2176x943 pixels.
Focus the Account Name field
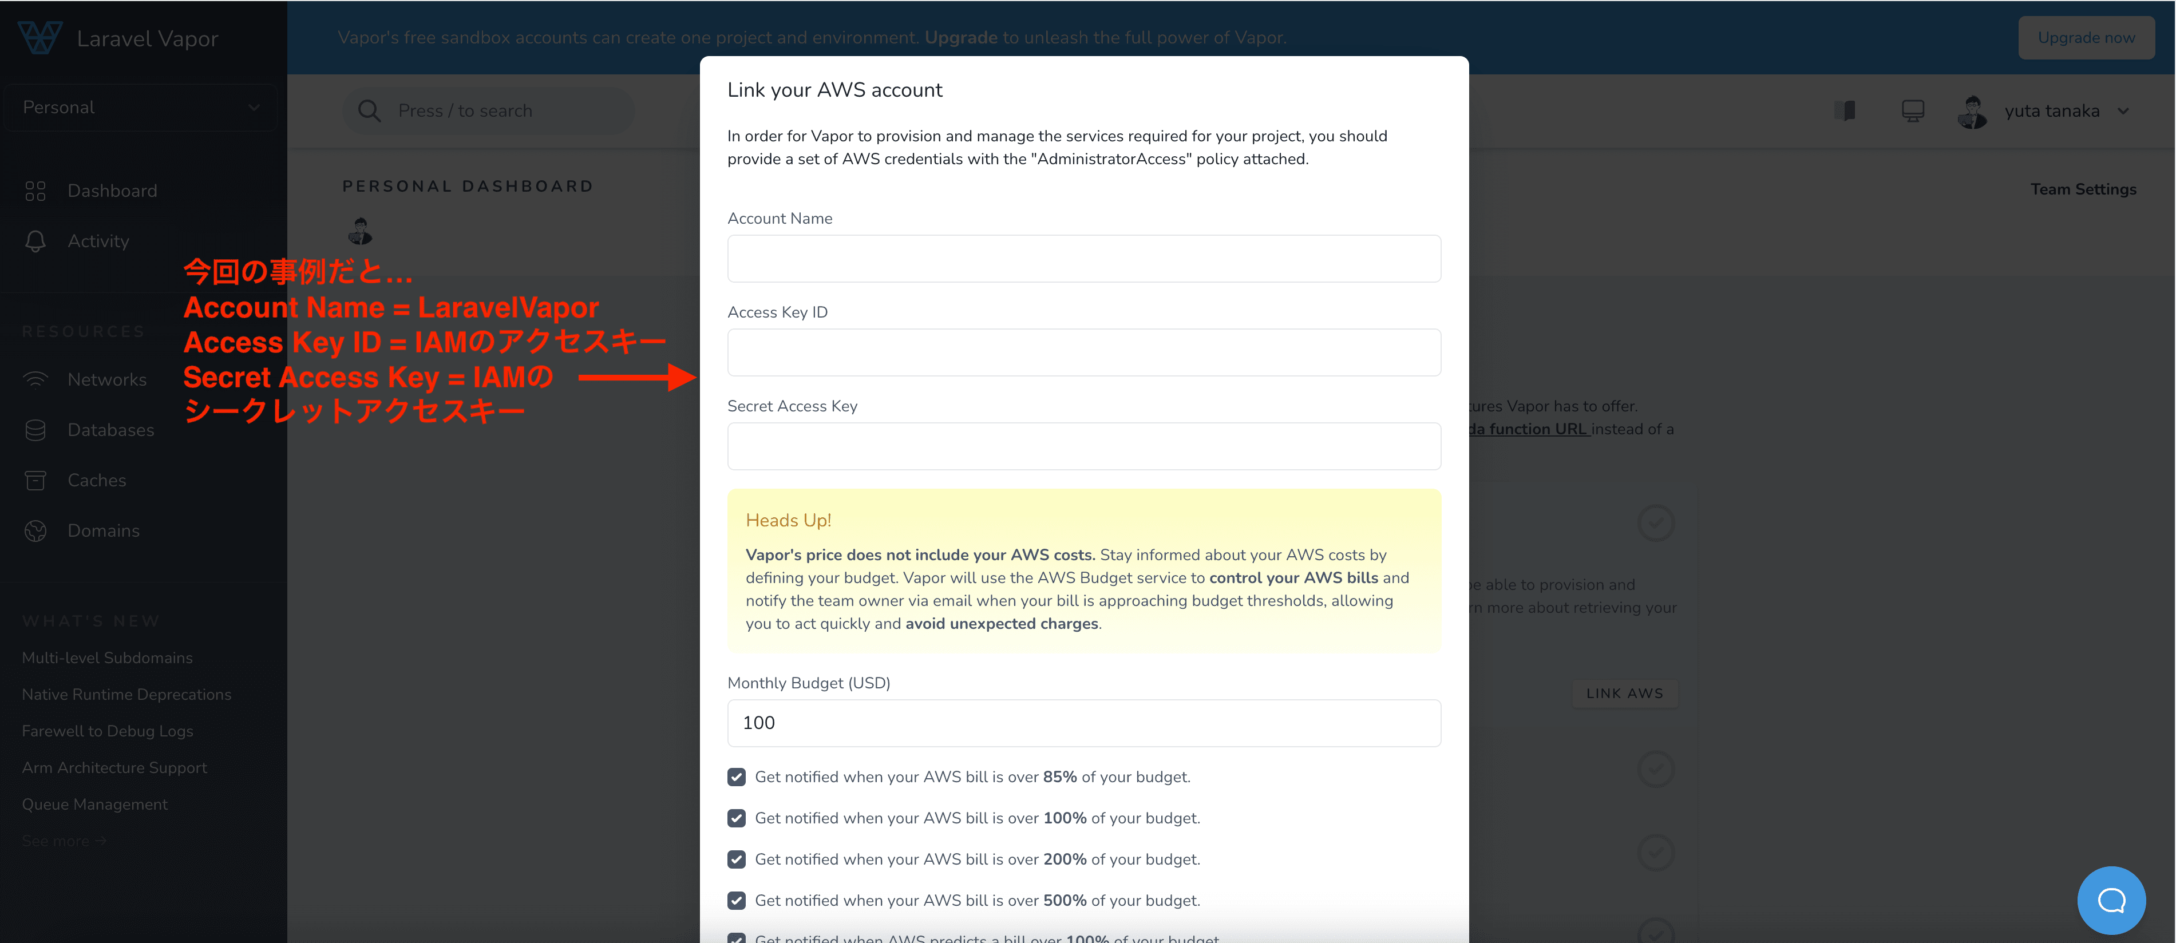click(1084, 258)
